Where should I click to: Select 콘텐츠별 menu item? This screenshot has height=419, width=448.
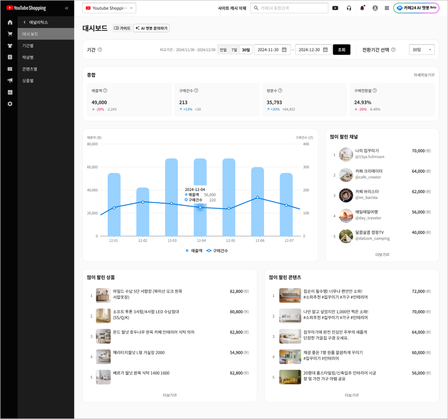click(46, 69)
